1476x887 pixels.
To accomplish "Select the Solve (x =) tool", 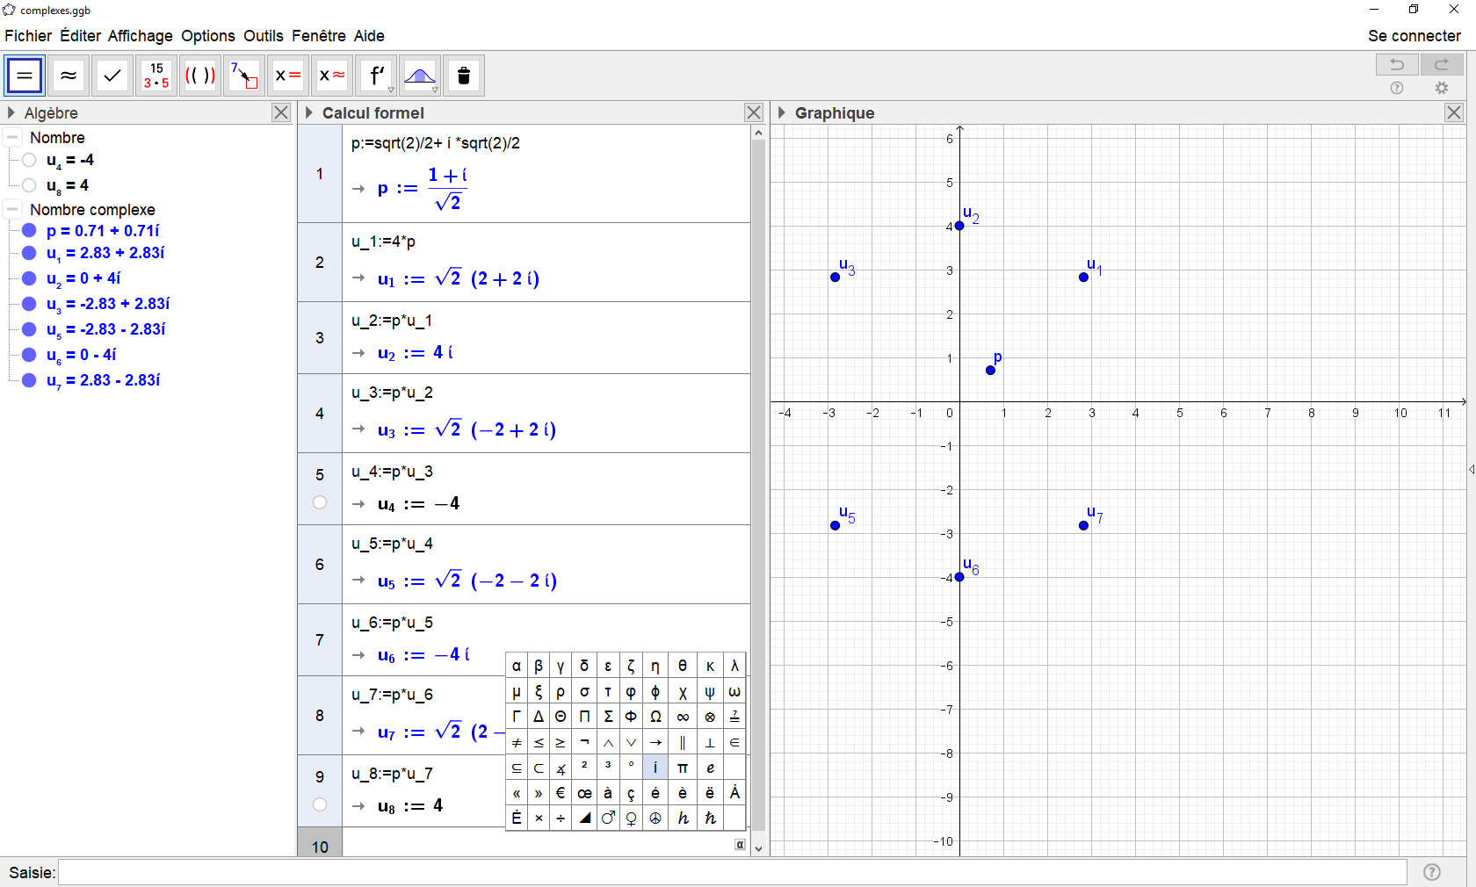I will 288,76.
